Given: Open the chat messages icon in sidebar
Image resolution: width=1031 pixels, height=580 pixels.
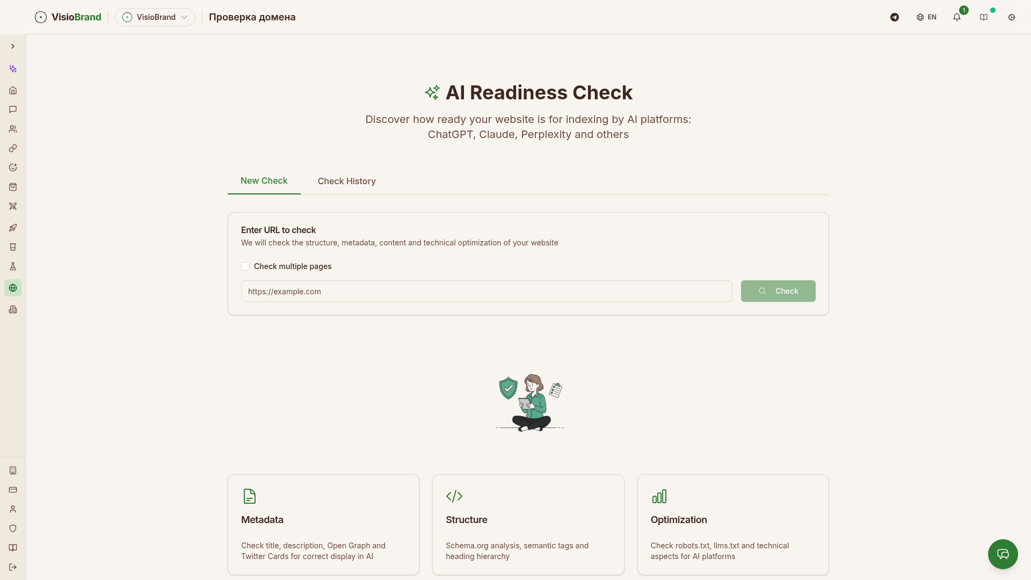Looking at the screenshot, I should [13, 110].
